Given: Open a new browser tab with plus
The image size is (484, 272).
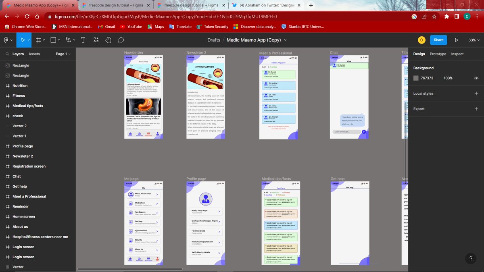Looking at the screenshot, I should [311, 6].
